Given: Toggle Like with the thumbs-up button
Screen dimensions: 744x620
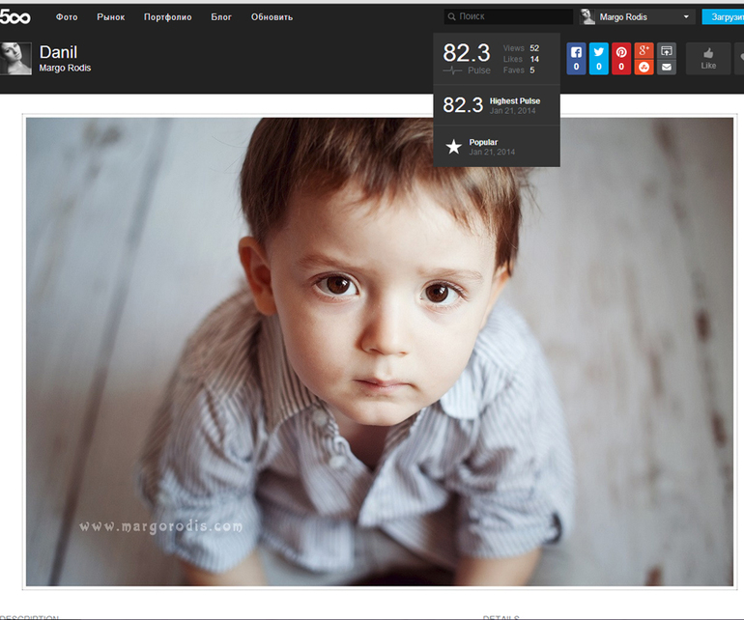Looking at the screenshot, I should click(708, 58).
